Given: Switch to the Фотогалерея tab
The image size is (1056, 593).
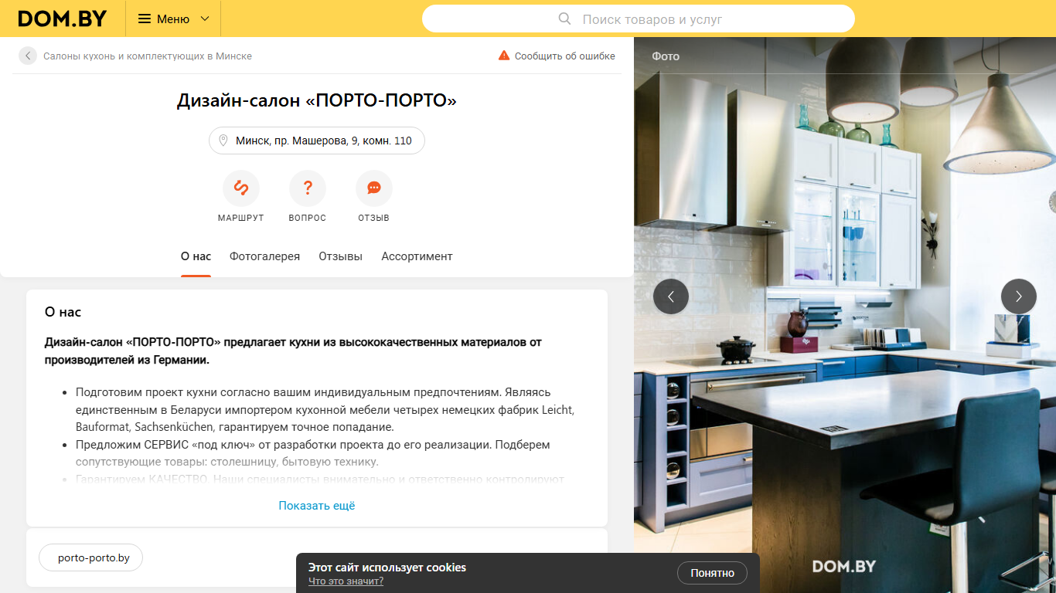Looking at the screenshot, I should (x=264, y=256).
